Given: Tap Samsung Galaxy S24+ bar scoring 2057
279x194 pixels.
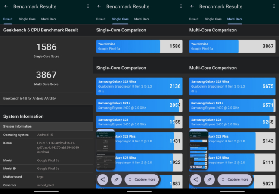Looking at the screenshot, I should click(139, 106).
